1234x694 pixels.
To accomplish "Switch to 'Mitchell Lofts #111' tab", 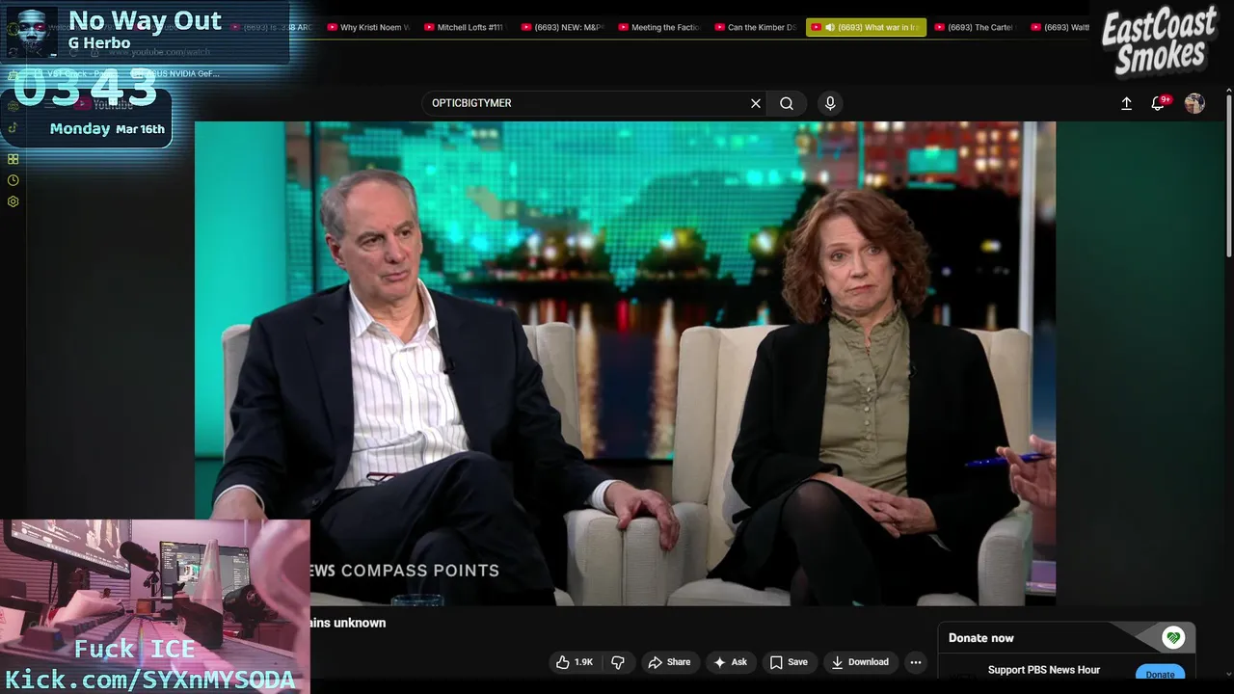I will [465, 27].
